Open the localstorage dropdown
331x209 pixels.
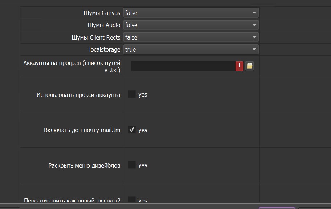coord(191,49)
